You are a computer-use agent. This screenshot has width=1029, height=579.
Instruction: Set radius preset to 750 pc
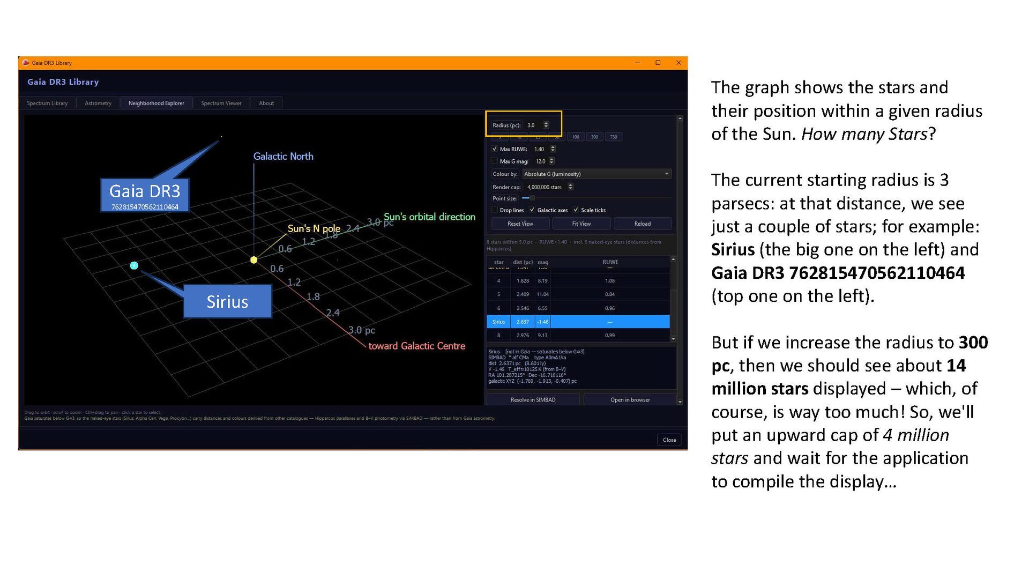613,137
